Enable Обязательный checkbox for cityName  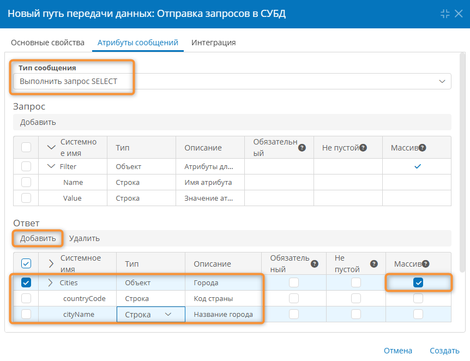coord(294,314)
